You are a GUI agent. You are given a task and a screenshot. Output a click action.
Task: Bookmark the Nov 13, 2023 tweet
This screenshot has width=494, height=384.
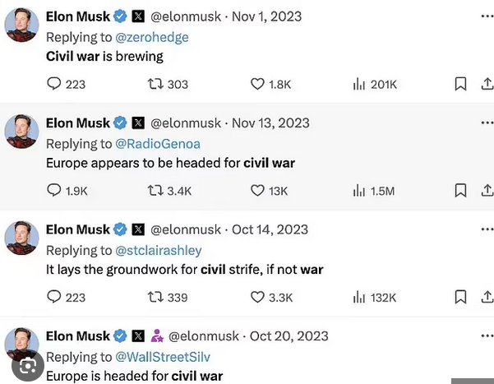(460, 190)
